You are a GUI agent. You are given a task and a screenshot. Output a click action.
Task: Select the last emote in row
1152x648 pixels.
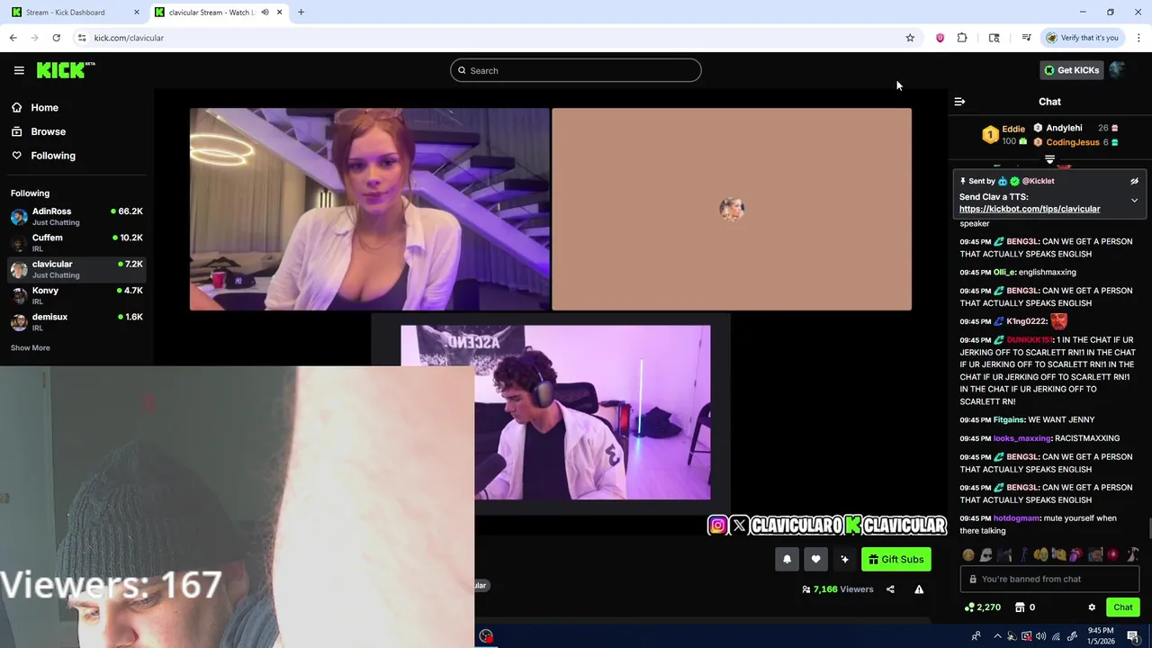click(1132, 555)
